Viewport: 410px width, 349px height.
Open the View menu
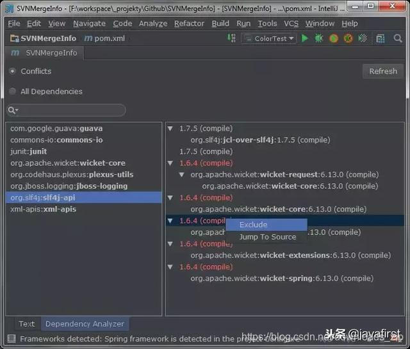57,24
